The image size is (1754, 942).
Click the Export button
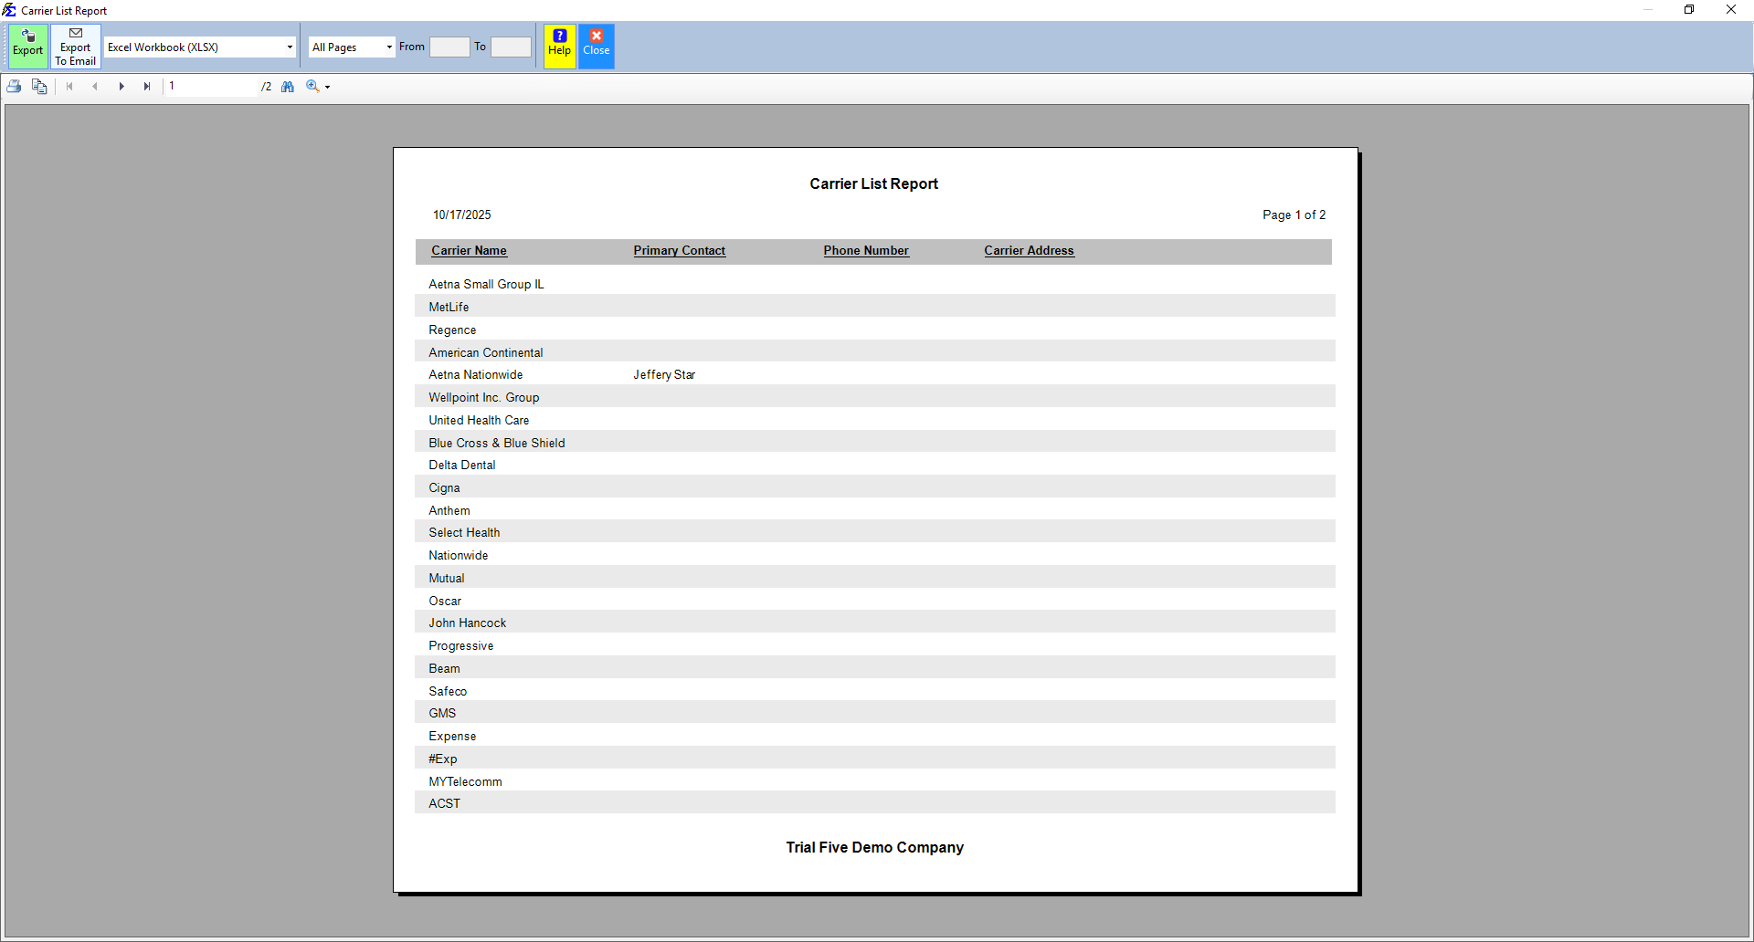27,46
